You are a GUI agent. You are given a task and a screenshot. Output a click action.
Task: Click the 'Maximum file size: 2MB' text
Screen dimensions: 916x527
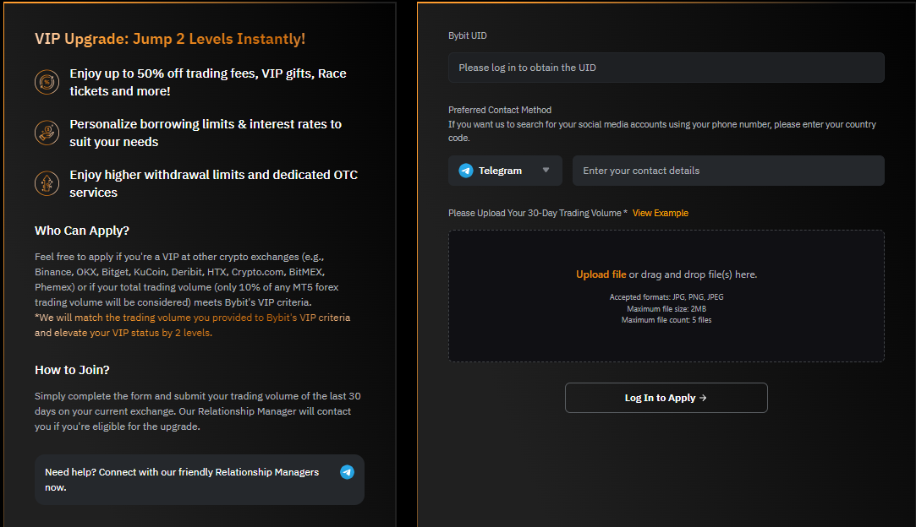[x=666, y=309]
